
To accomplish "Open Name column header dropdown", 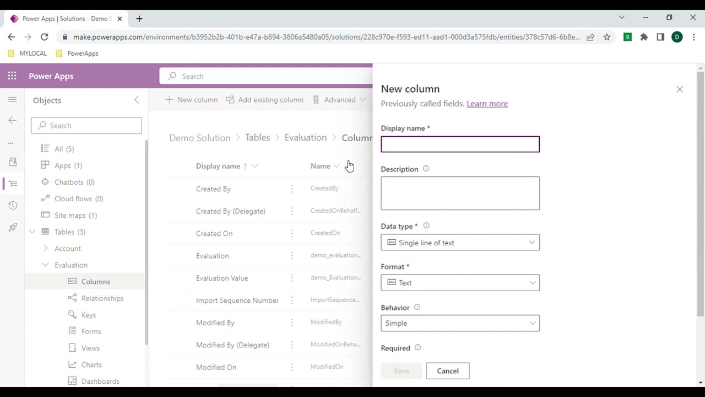I will [337, 166].
